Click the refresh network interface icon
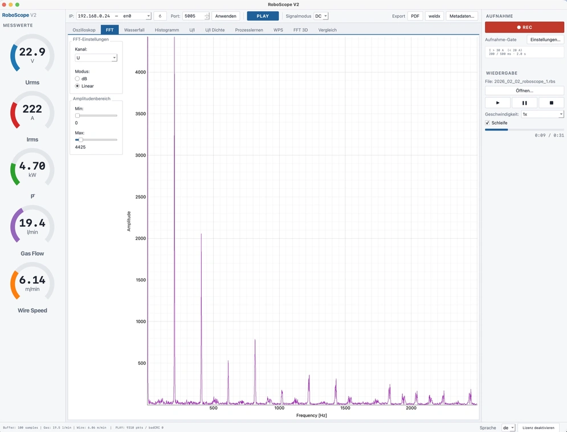The height and width of the screenshot is (432, 567). tap(160, 16)
